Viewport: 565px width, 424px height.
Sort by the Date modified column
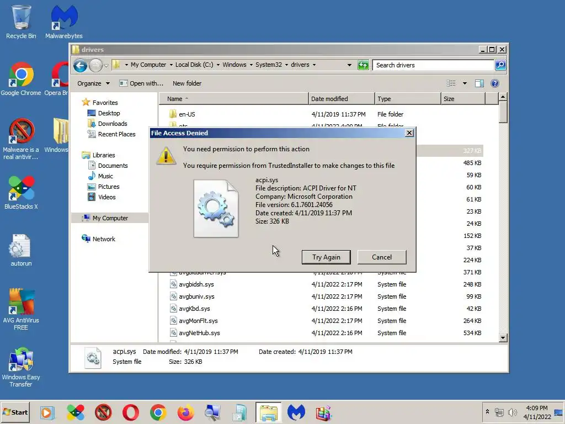click(342, 99)
